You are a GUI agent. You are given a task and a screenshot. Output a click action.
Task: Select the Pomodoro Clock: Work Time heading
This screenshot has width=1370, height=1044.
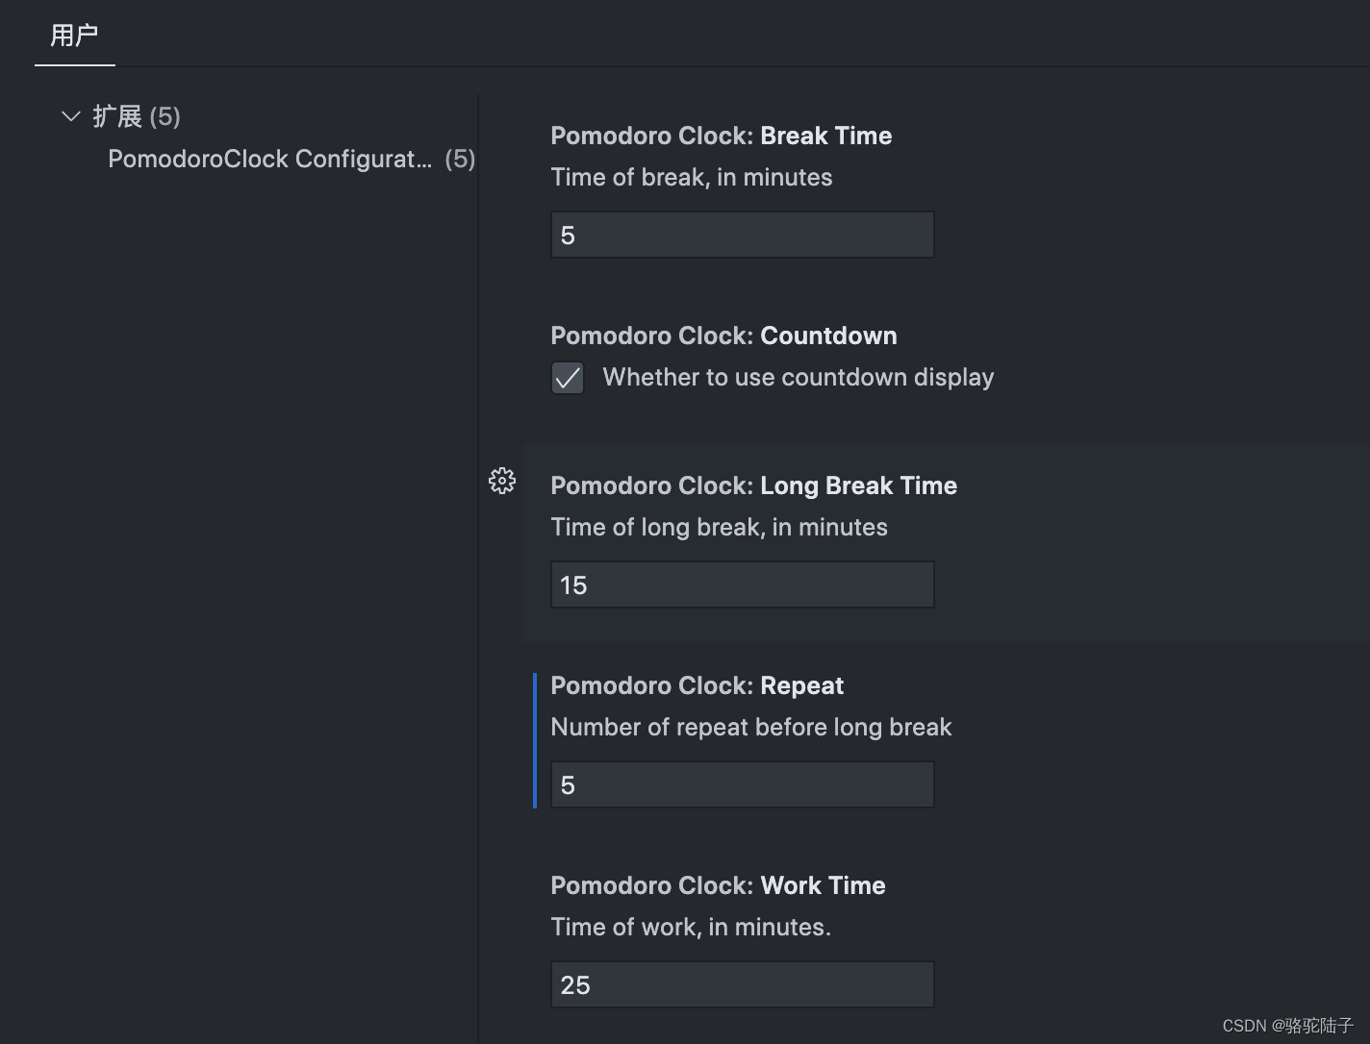pos(718,884)
